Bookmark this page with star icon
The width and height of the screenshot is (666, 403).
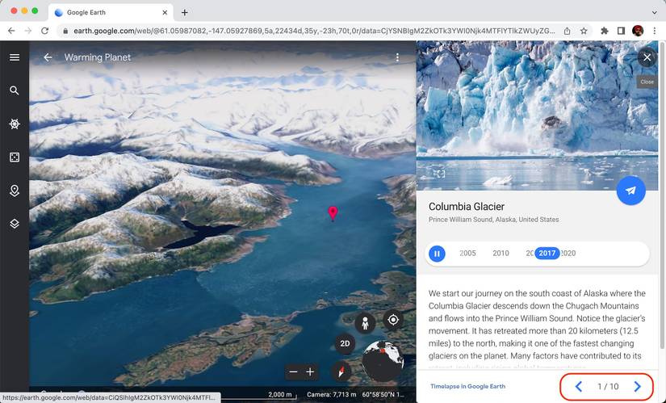point(584,31)
